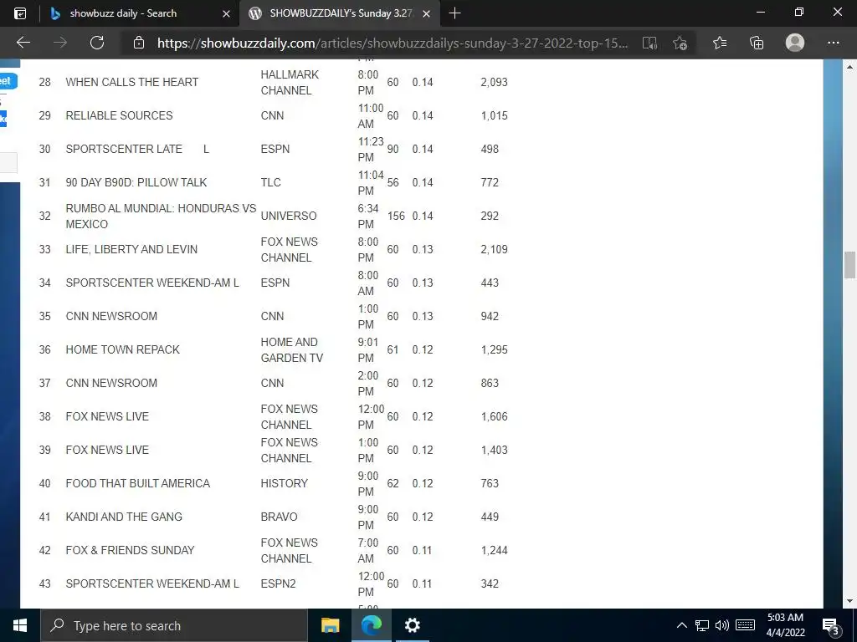Click the TLC network cell
The image size is (857, 642).
[270, 182]
